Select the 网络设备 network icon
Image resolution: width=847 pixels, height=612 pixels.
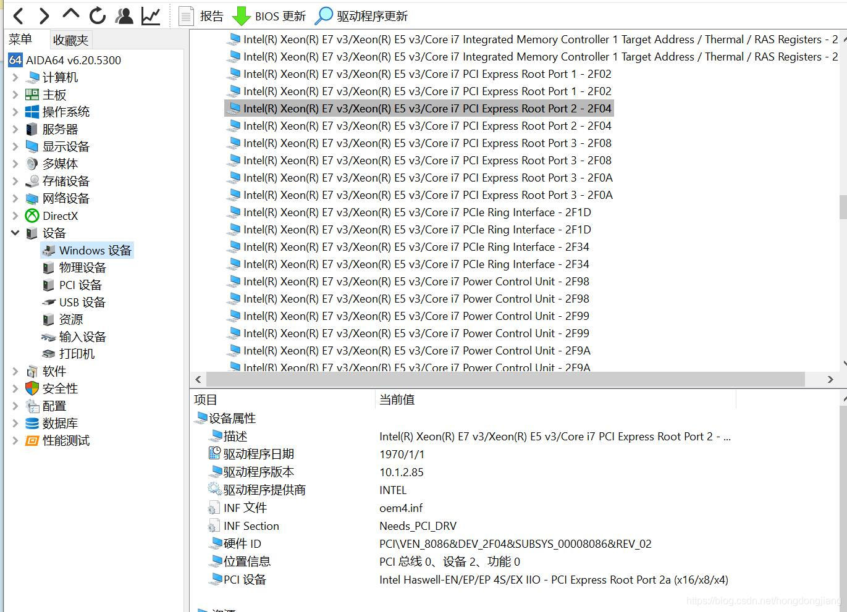point(32,198)
